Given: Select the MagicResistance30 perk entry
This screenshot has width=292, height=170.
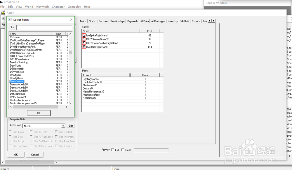Looking at the screenshot, I should pos(93,92).
